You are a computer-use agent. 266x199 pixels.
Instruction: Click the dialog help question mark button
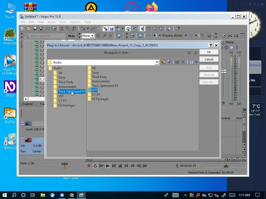click(x=210, y=45)
